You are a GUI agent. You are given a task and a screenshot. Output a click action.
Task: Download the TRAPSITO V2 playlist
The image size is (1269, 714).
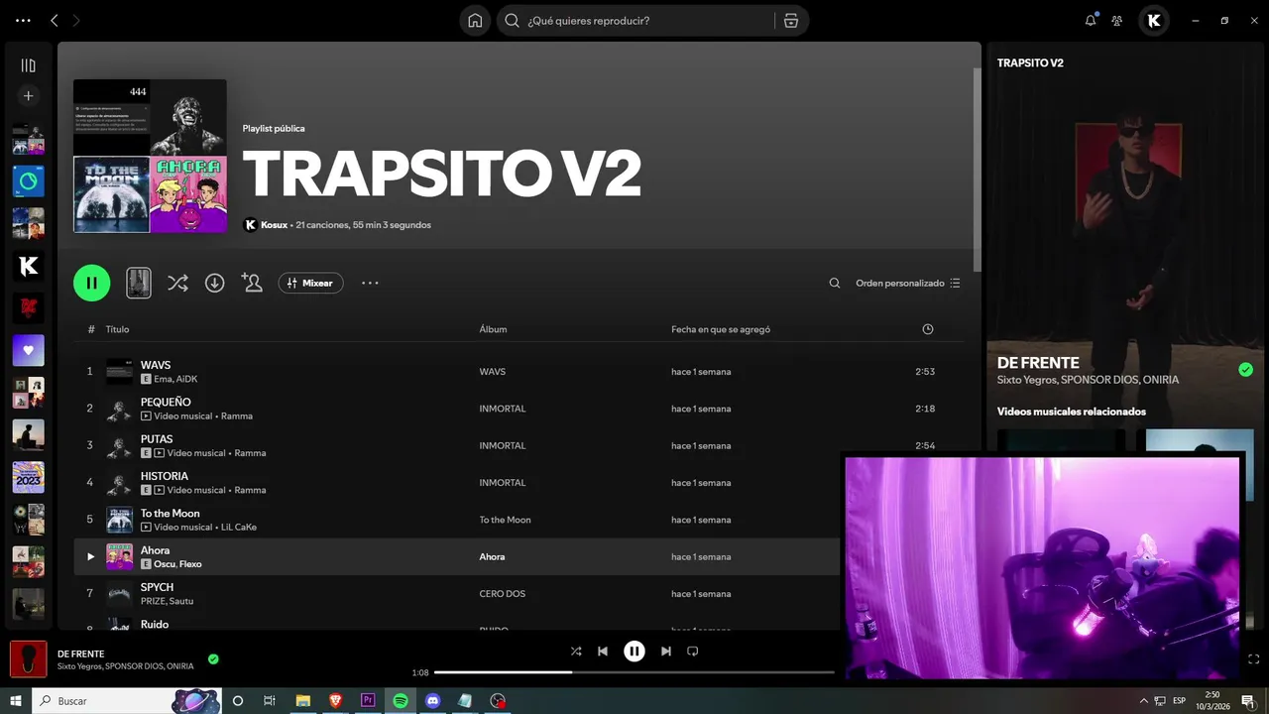tap(214, 283)
